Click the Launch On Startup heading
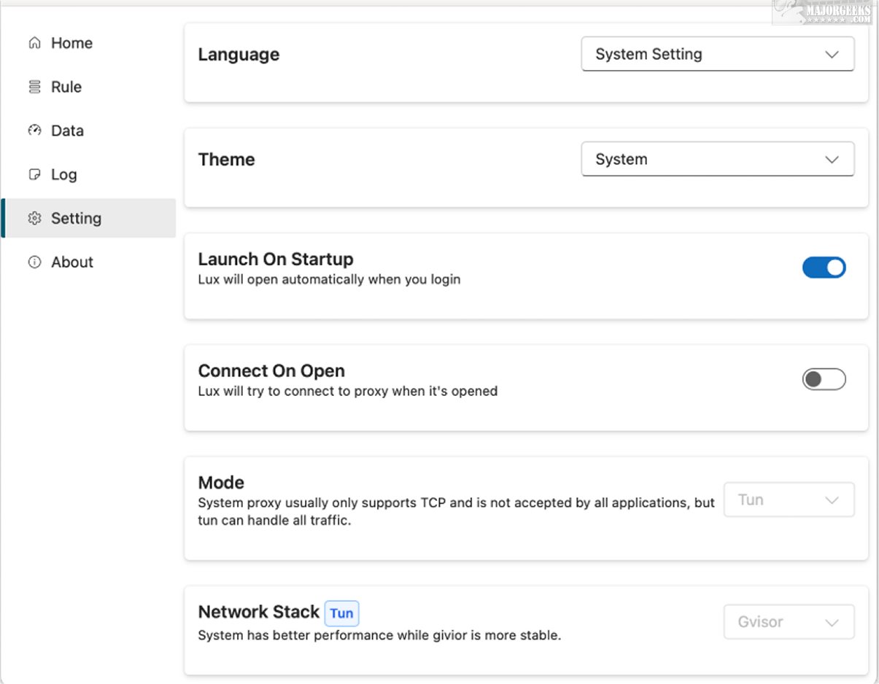The height and width of the screenshot is (684, 879). tap(276, 259)
